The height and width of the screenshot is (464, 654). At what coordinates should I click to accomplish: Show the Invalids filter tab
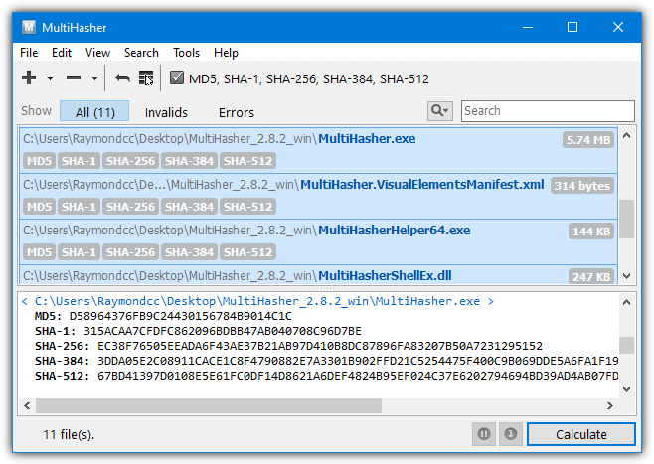point(166,112)
